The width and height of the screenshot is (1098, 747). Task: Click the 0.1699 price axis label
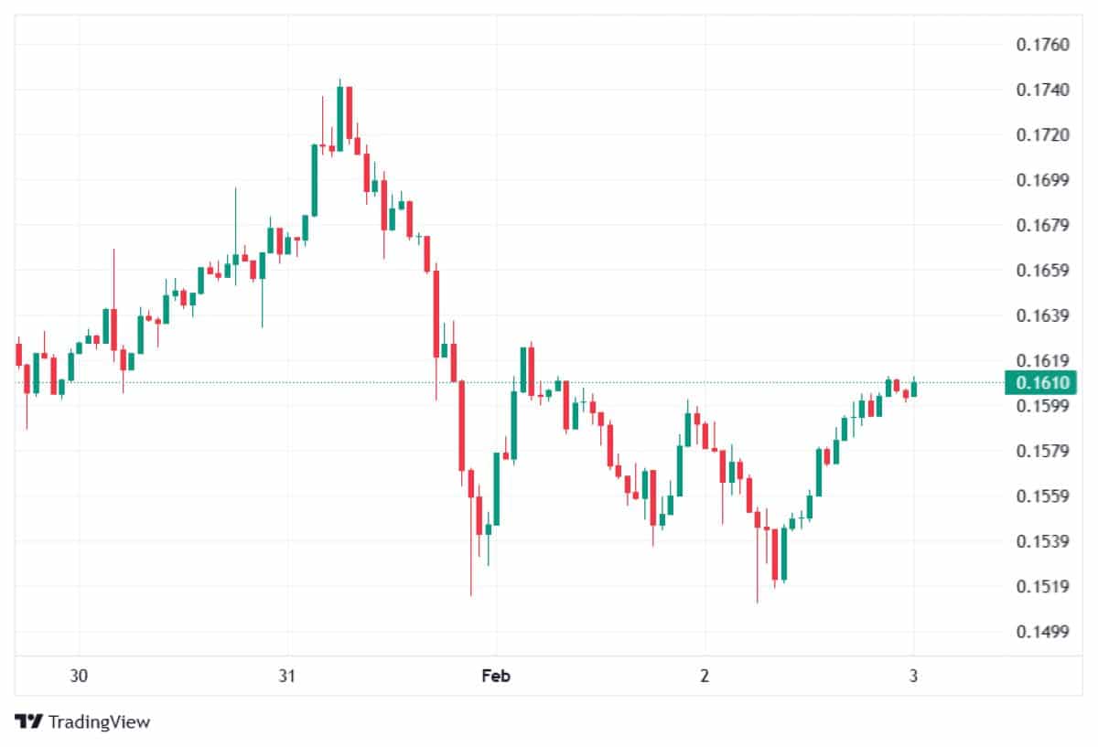click(1043, 180)
